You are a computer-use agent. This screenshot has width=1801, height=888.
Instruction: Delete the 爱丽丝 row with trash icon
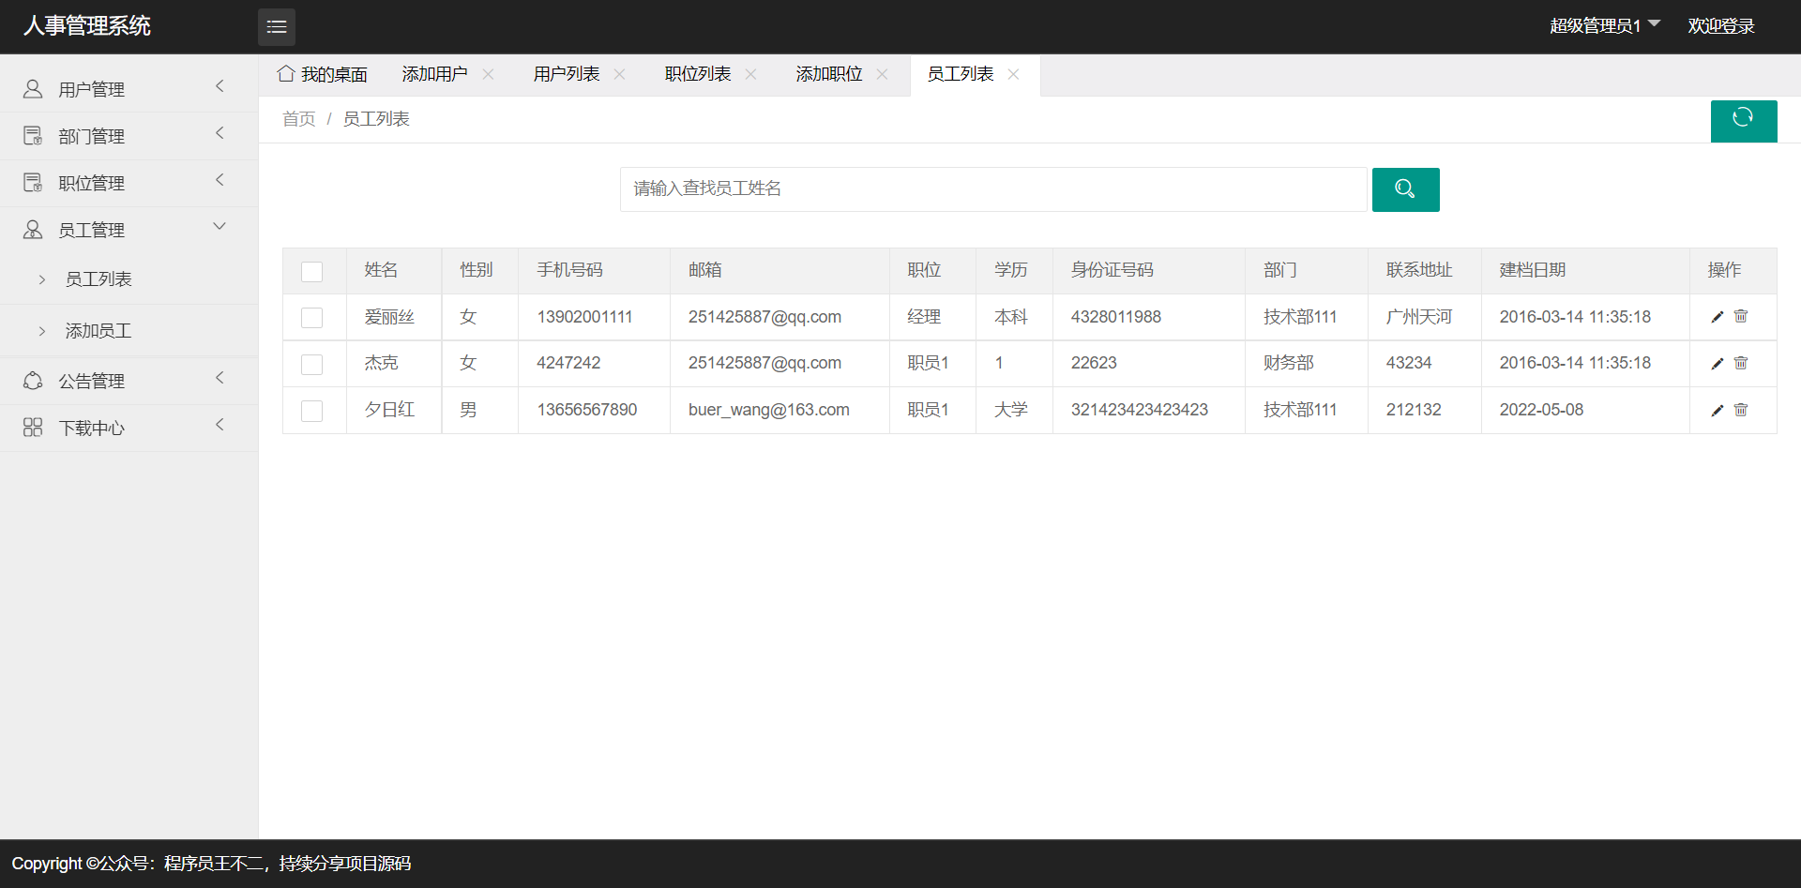tap(1741, 316)
